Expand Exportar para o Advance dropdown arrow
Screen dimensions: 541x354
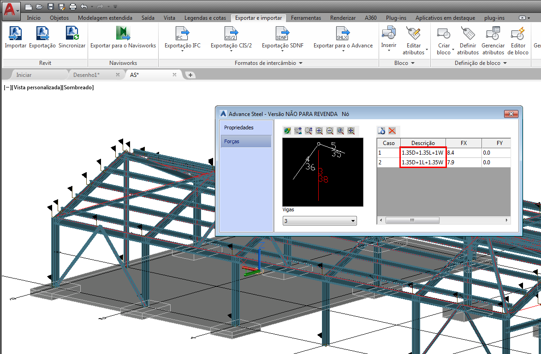343,51
